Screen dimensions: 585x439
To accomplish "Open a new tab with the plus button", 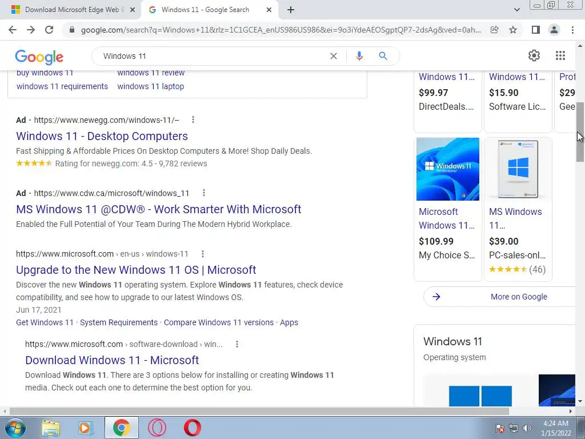I will [291, 10].
